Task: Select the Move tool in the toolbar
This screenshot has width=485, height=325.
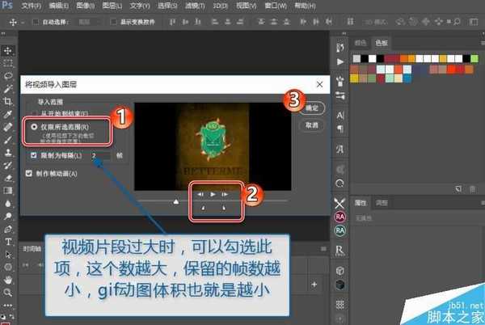Action: [x=8, y=50]
